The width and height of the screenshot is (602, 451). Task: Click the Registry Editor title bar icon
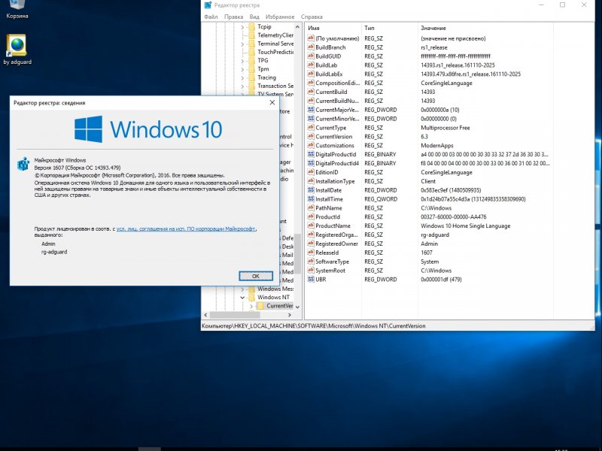[x=208, y=5]
